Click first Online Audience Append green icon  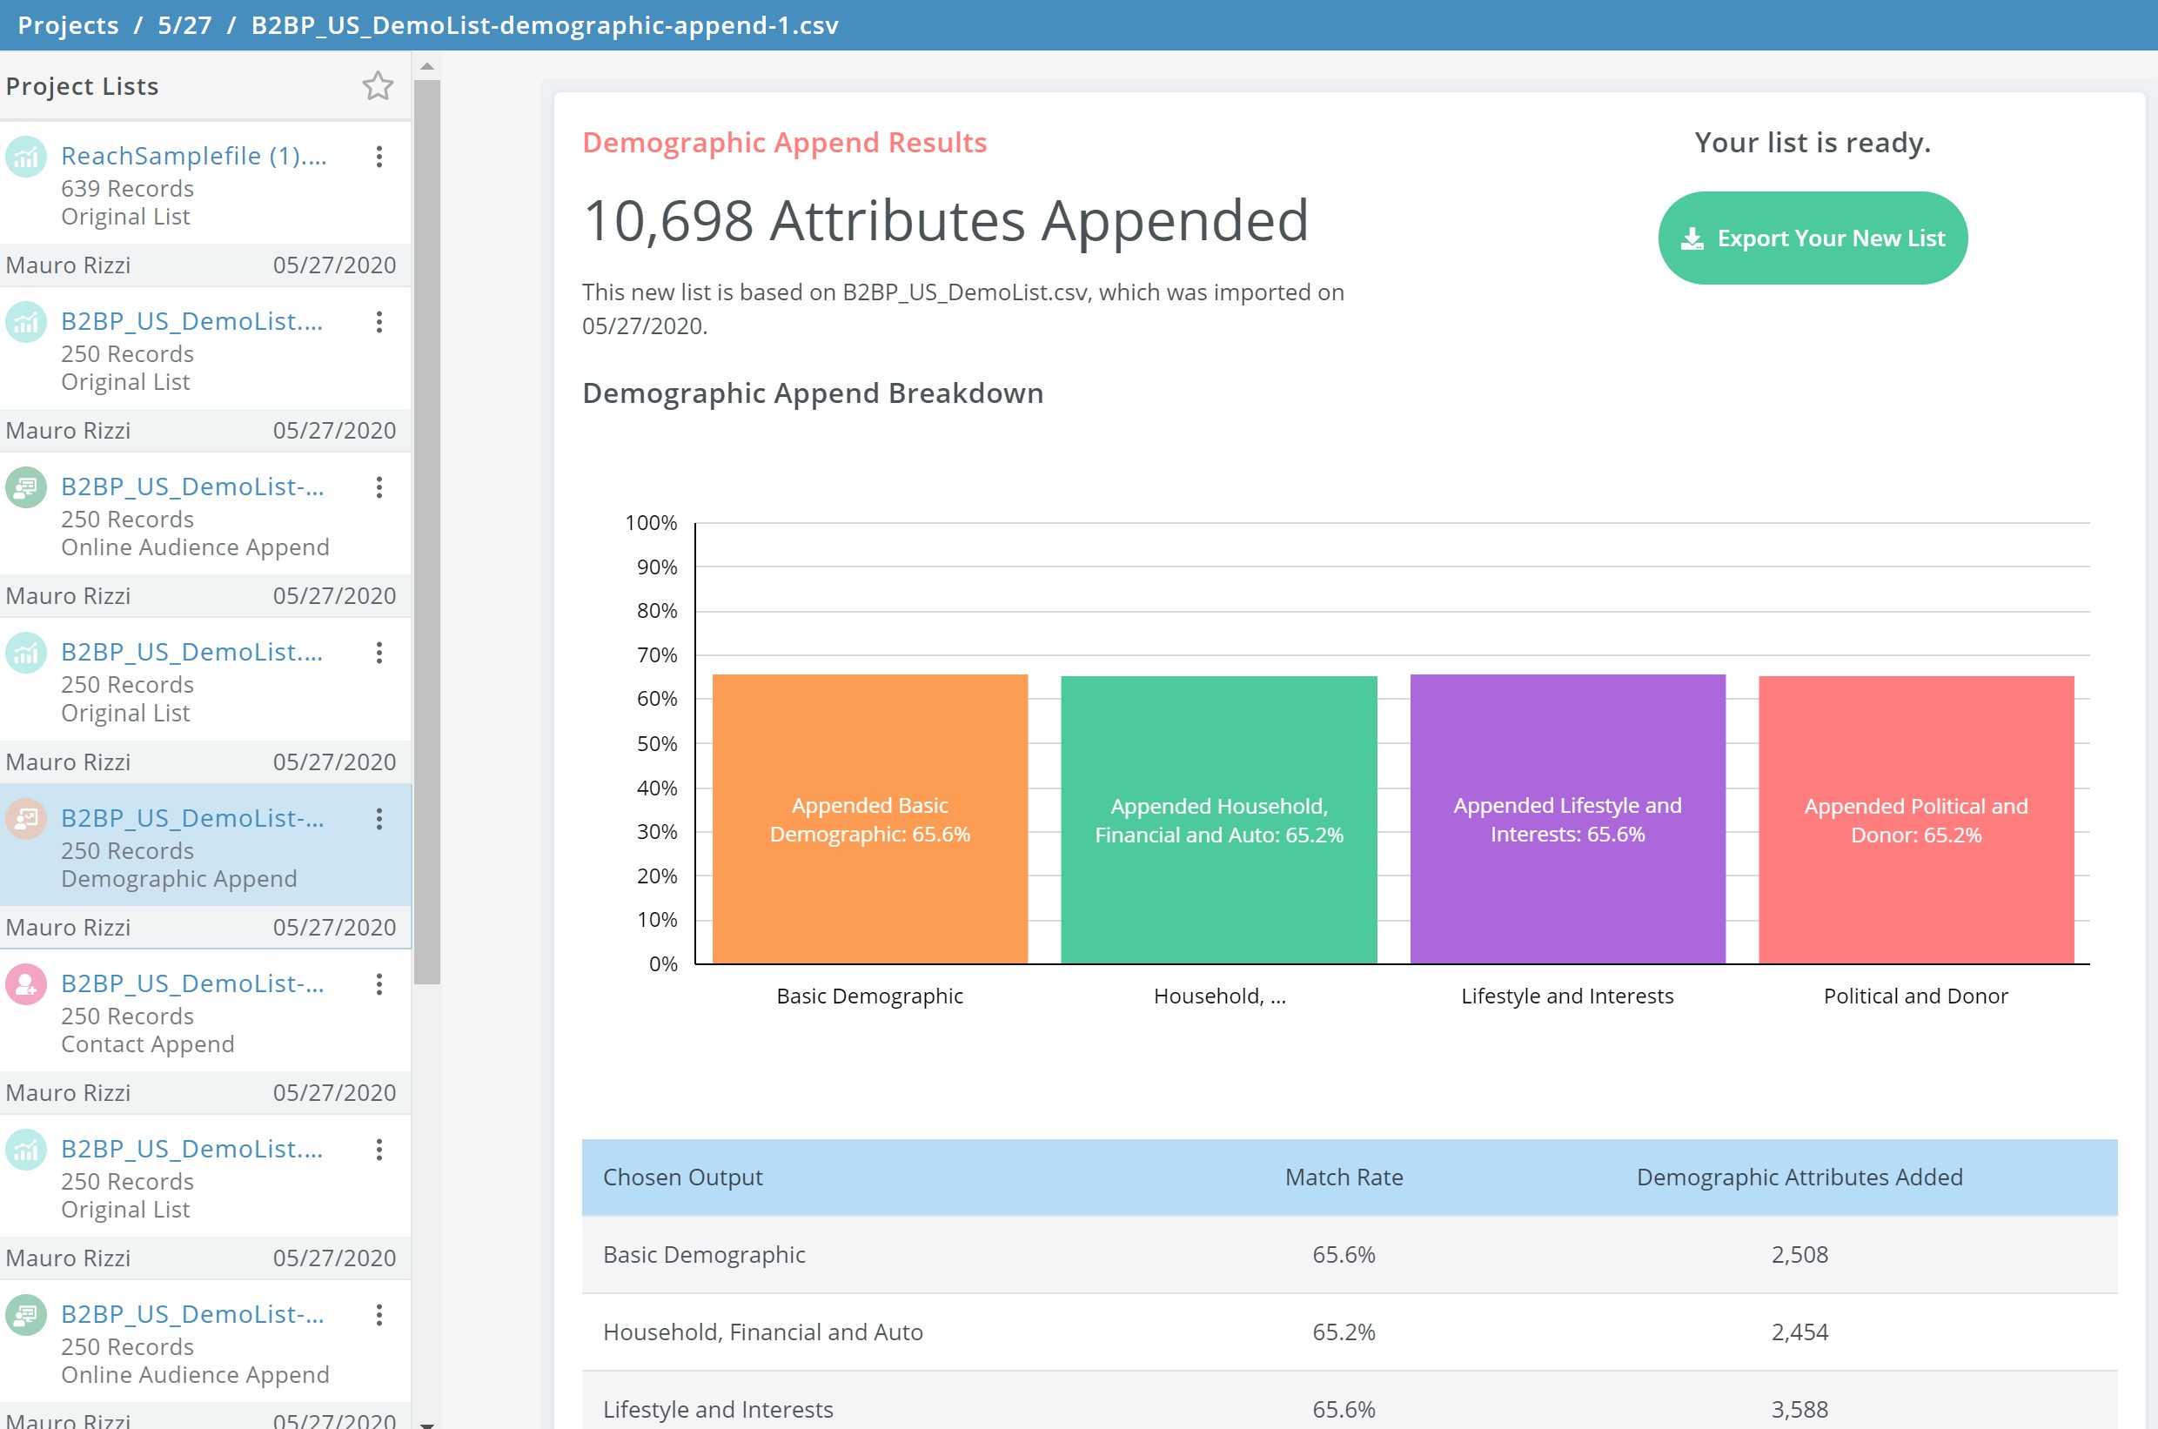click(x=26, y=487)
